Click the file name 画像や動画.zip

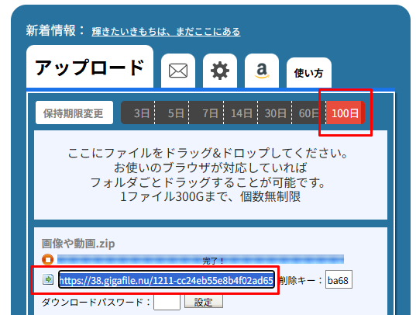click(x=78, y=244)
